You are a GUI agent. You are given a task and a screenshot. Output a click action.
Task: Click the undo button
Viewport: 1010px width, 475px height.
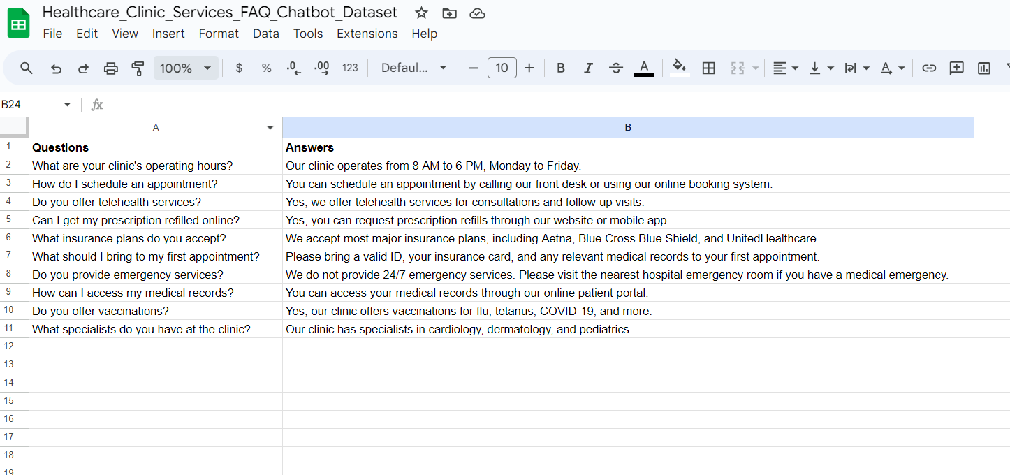(x=56, y=68)
